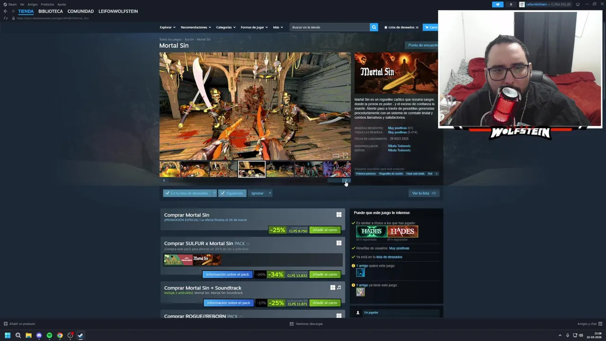The width and height of the screenshot is (606, 341).
Task: Expand the Ignorar dropdown arrow
Action: point(270,193)
